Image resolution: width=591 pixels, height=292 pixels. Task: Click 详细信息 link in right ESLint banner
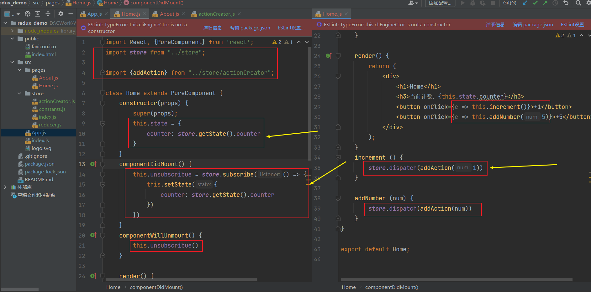495,25
